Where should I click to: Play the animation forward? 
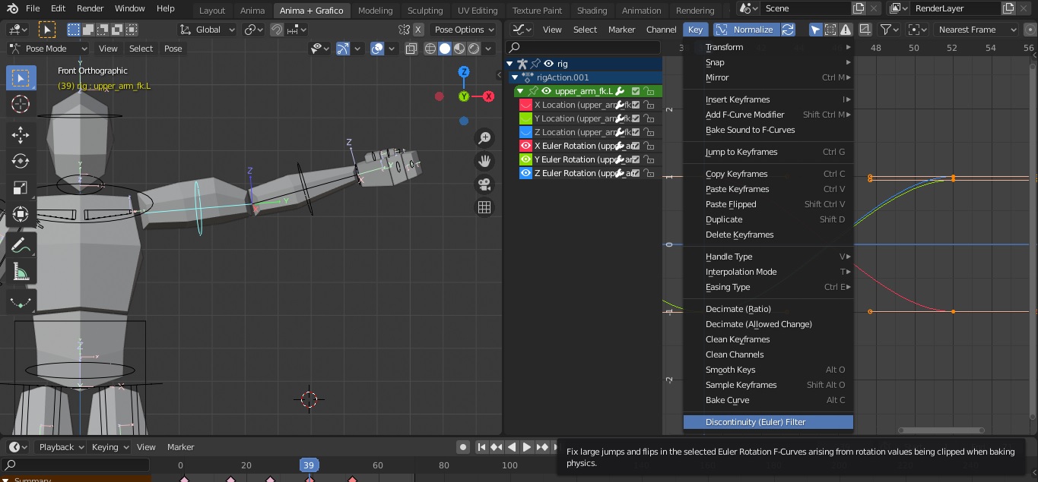pos(526,447)
